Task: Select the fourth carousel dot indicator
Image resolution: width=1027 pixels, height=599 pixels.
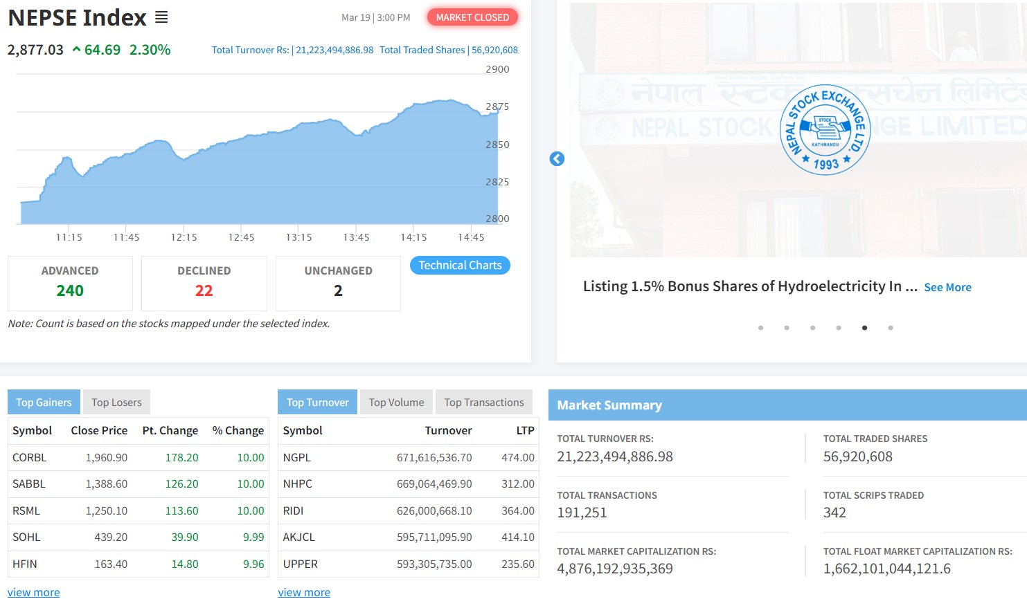Action: click(839, 328)
